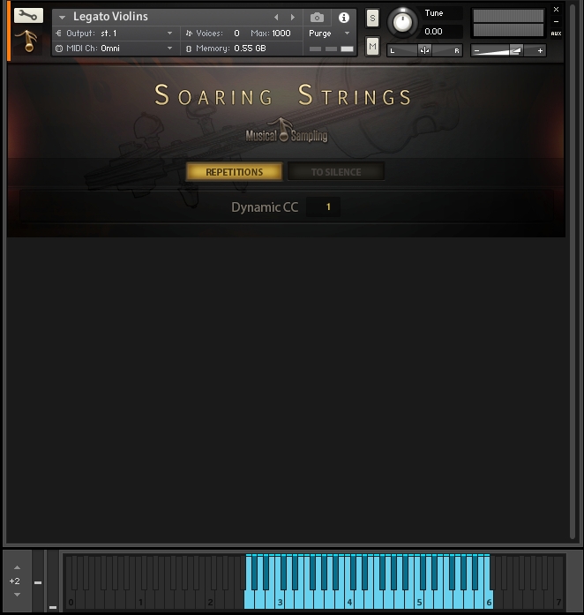
Task: Show the instrument info view
Action: (343, 18)
